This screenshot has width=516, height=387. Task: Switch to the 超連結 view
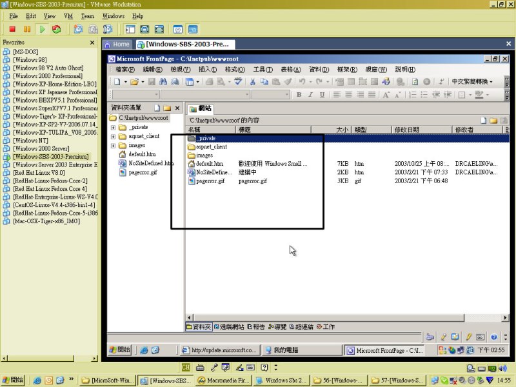[x=301, y=327]
